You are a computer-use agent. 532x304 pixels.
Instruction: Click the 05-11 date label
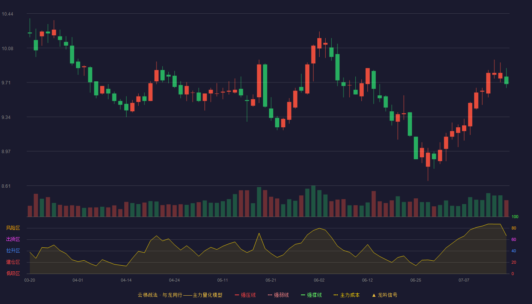(x=223, y=280)
